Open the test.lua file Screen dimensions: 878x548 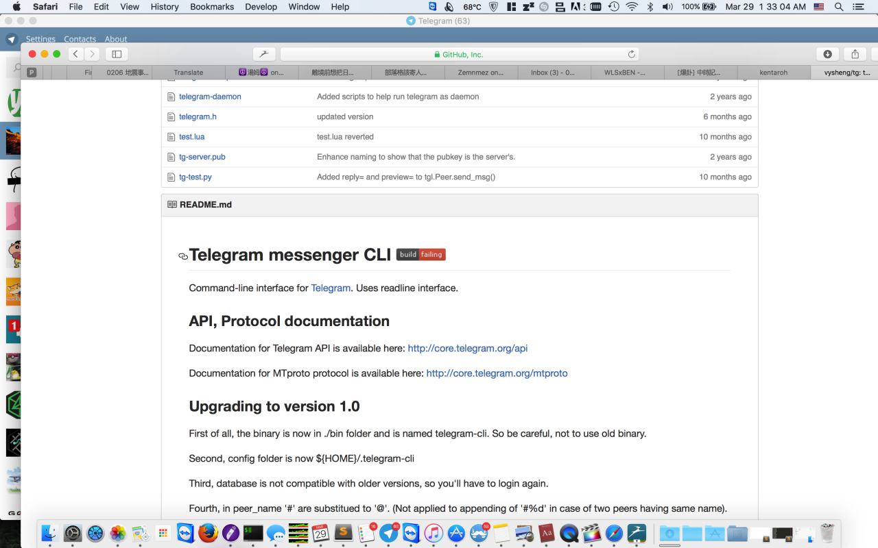(x=191, y=137)
